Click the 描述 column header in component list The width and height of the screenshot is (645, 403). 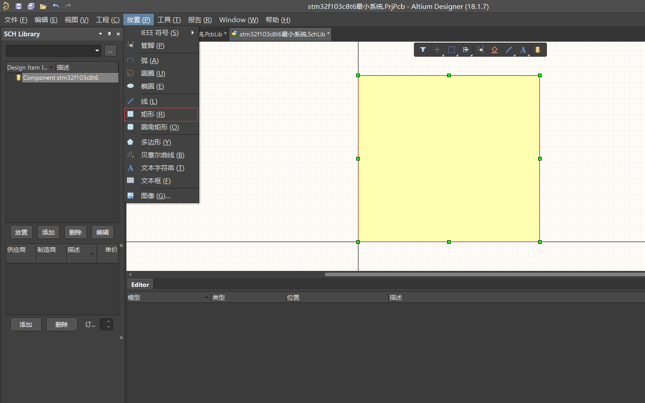[x=87, y=67]
